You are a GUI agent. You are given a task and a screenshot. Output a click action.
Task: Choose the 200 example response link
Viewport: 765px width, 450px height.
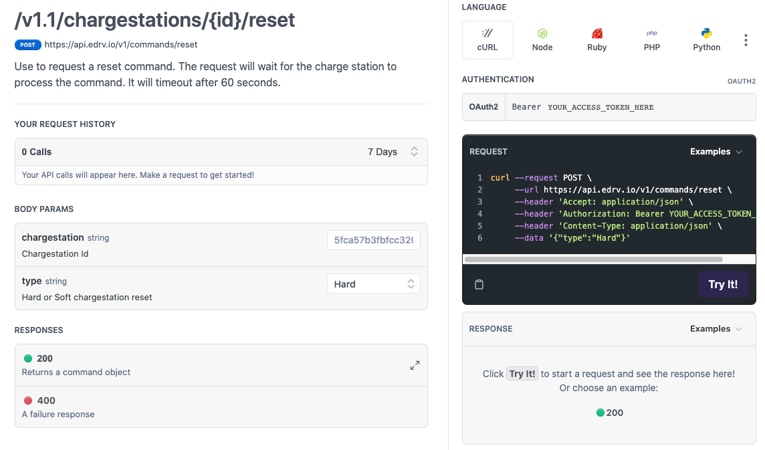(609, 413)
